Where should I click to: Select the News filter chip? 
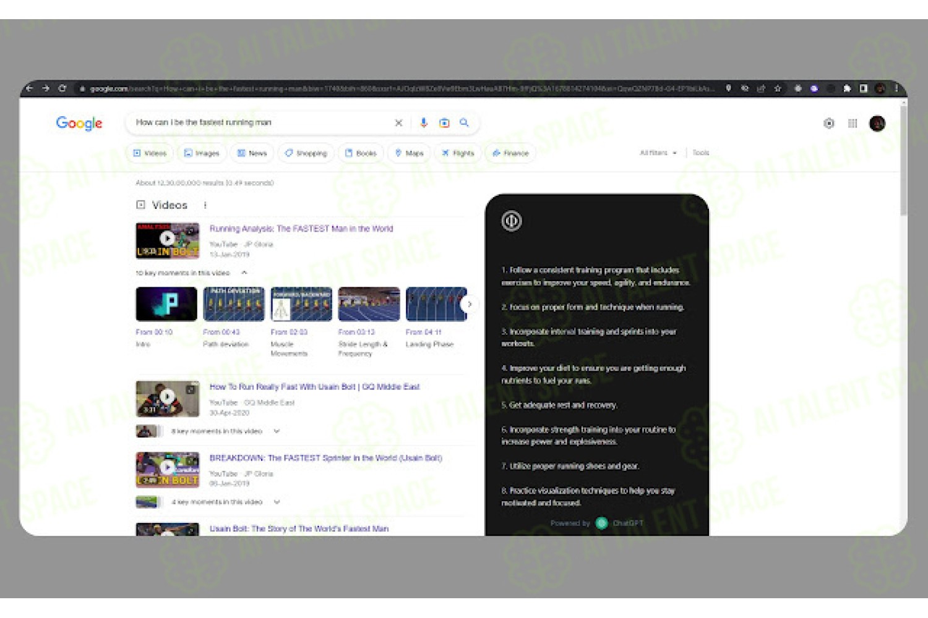coord(252,153)
